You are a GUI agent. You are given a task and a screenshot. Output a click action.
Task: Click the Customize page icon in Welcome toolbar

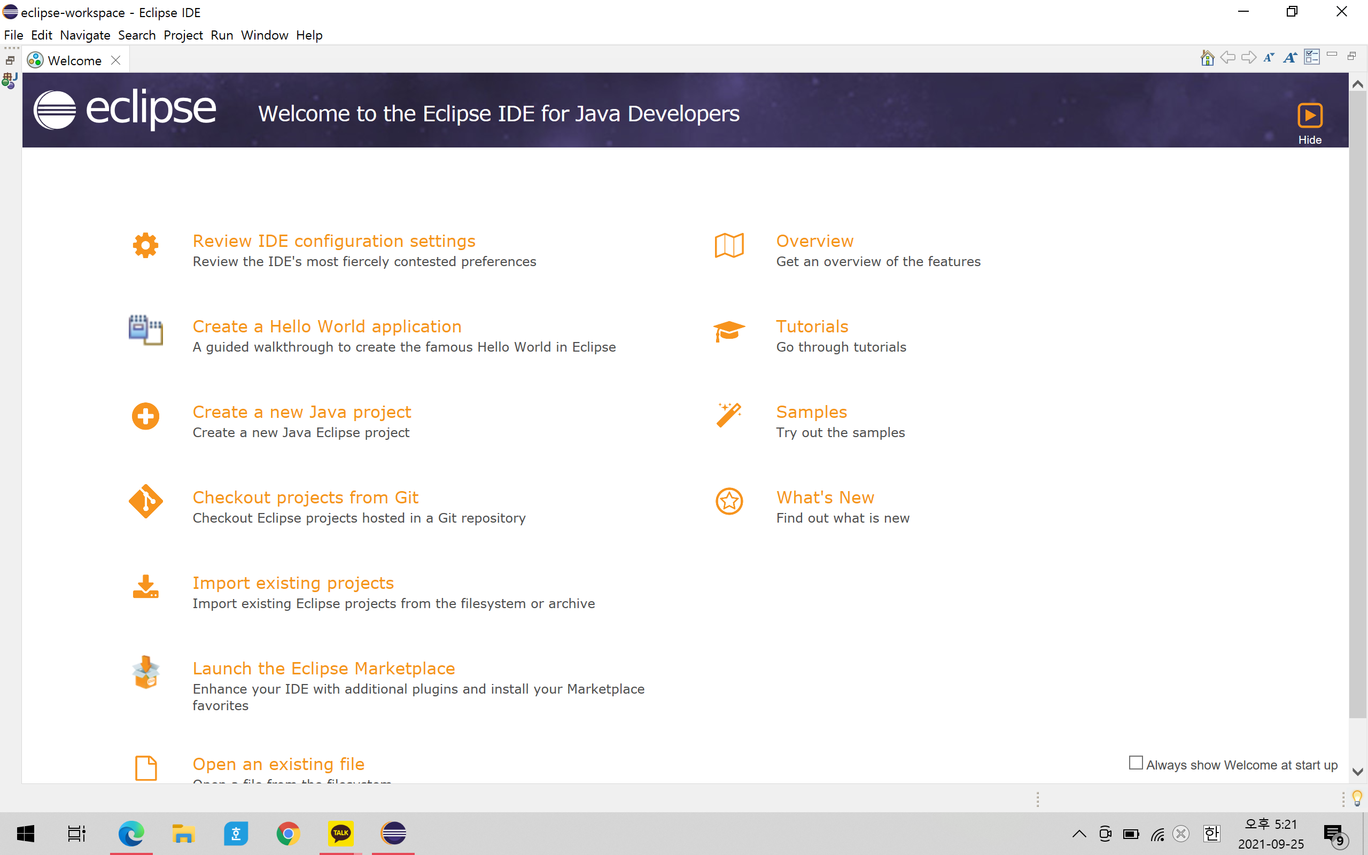tap(1311, 57)
